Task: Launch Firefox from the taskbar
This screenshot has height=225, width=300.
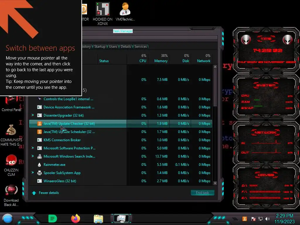Action: click(x=76, y=219)
